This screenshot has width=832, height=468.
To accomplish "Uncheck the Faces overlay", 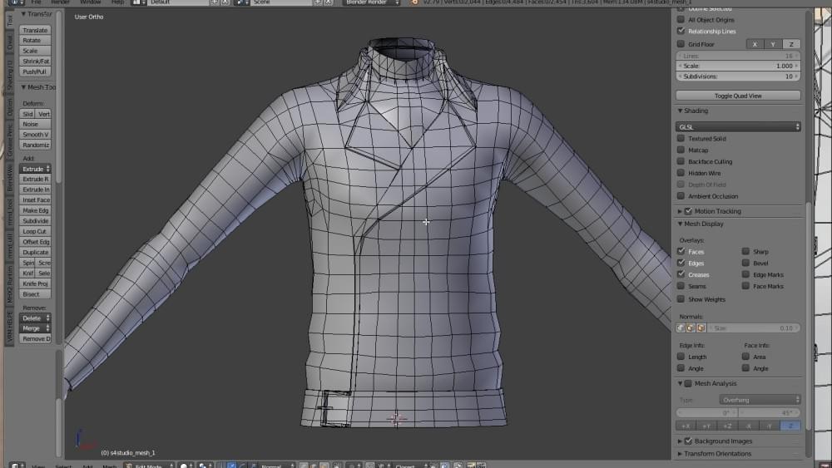I will pyautogui.click(x=681, y=251).
